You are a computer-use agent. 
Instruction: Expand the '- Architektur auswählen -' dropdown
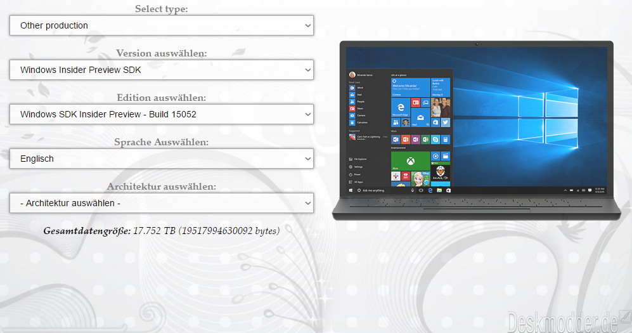(x=161, y=203)
